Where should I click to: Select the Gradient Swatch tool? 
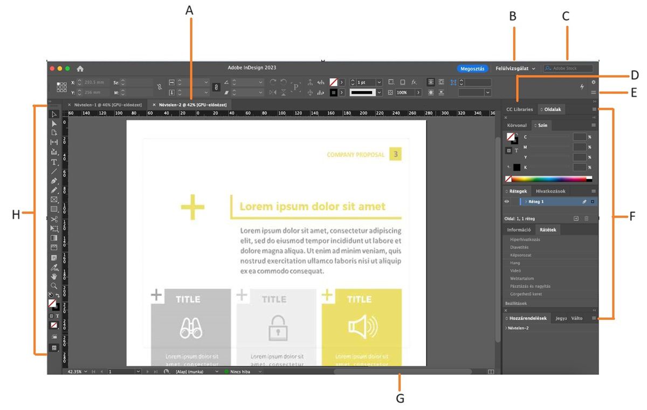54,238
